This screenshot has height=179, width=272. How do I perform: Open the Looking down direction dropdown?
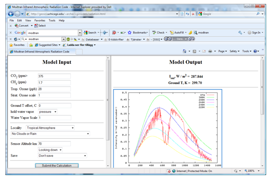50,150
